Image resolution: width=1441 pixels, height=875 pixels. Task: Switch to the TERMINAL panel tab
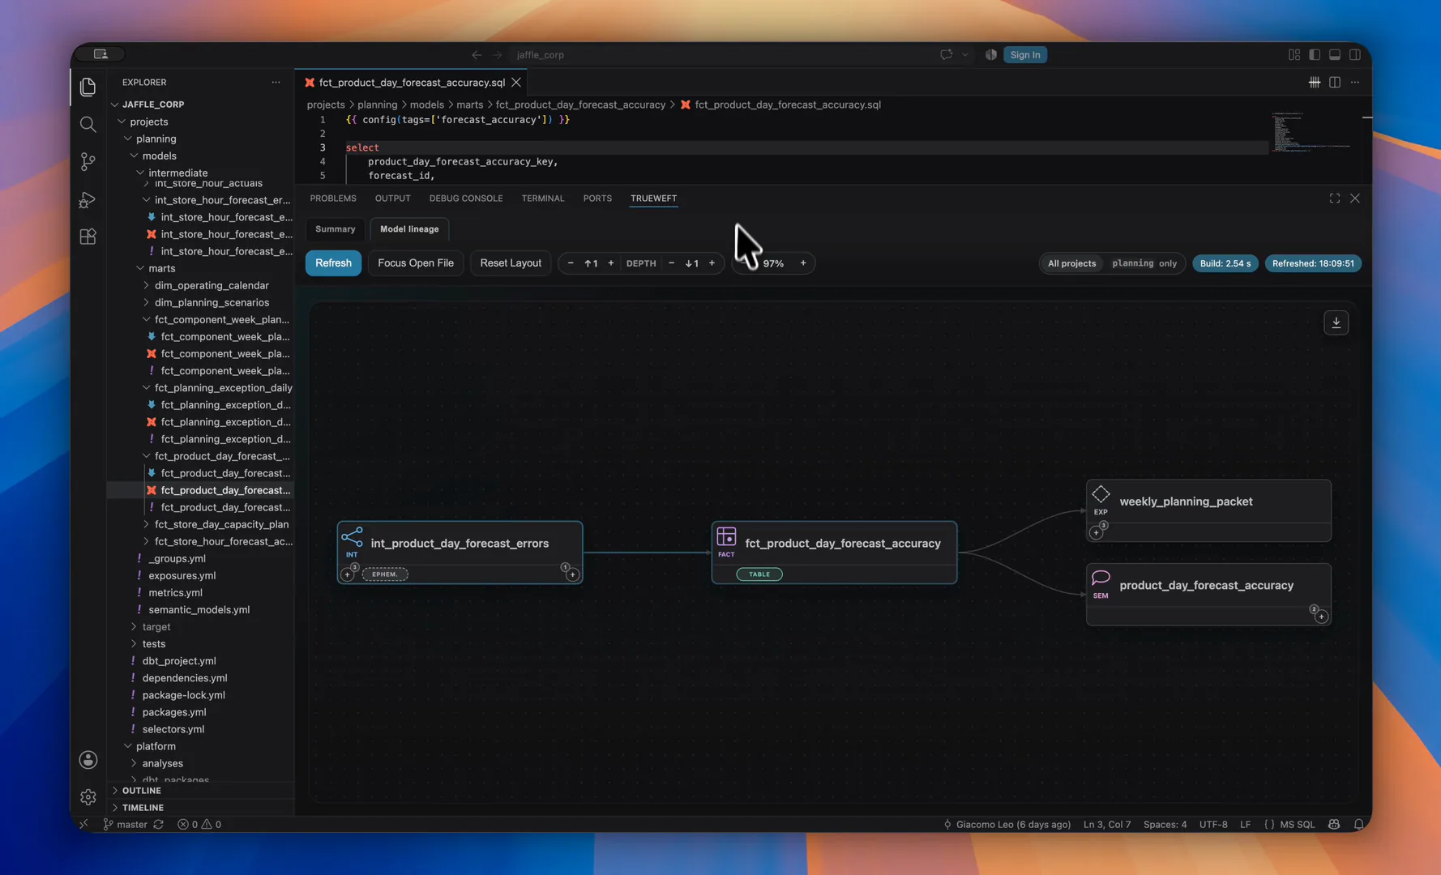coord(543,198)
